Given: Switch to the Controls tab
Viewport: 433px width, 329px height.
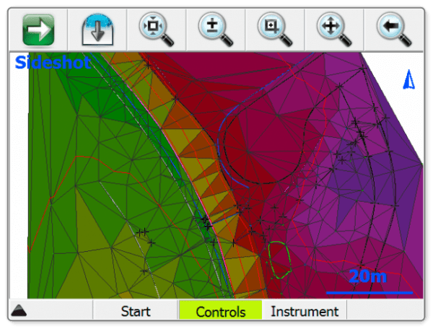Looking at the screenshot, I should (x=220, y=312).
